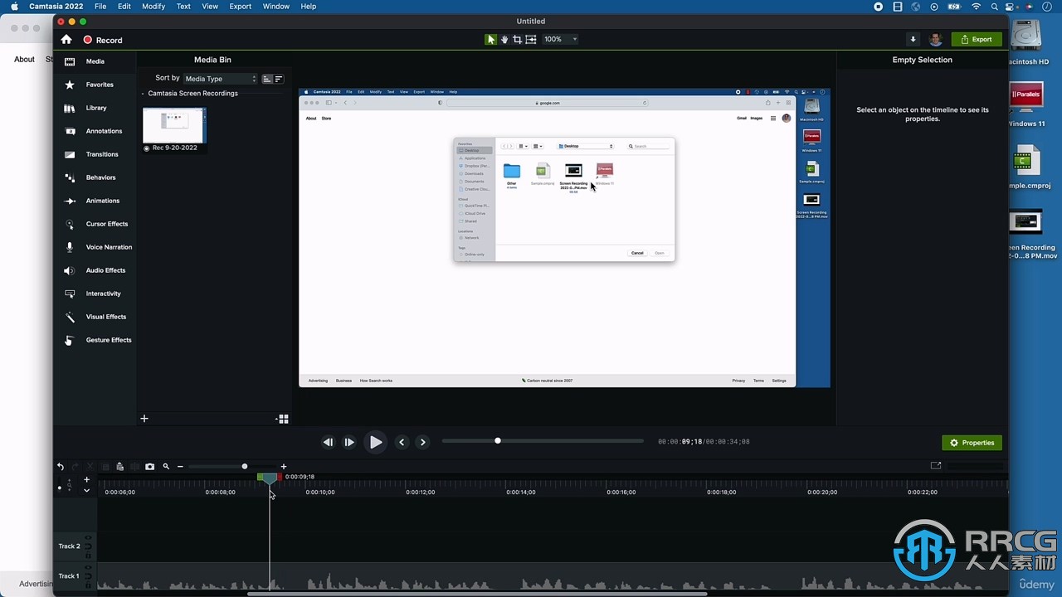Viewport: 1062px width, 597px height.
Task: Click the timeline magnifier zoom icon
Action: tap(166, 467)
